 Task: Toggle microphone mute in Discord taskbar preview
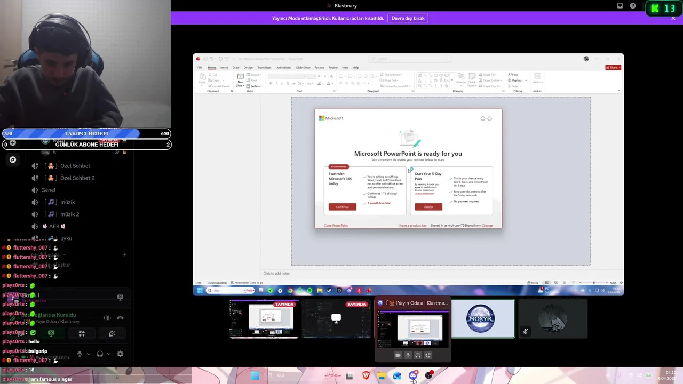408,355
